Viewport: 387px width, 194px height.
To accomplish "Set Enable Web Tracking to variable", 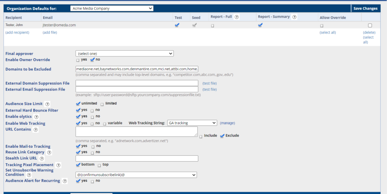I will point(104,124).
